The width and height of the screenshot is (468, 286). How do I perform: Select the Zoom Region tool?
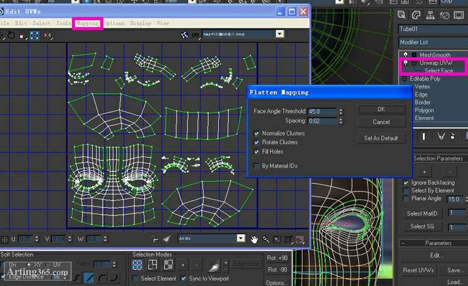tap(277, 239)
